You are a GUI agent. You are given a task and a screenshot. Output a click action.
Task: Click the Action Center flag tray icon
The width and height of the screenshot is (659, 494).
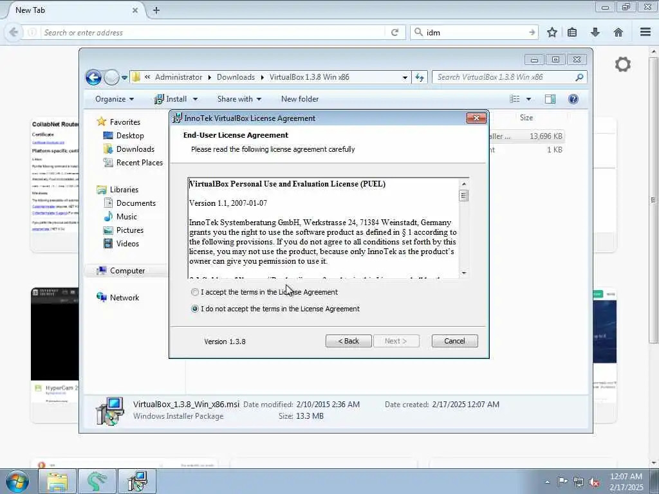tap(562, 482)
